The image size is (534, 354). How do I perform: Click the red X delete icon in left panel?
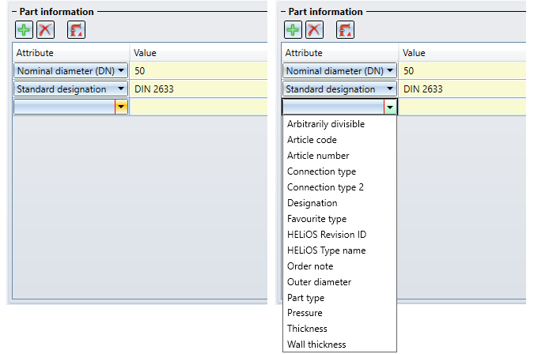click(45, 30)
